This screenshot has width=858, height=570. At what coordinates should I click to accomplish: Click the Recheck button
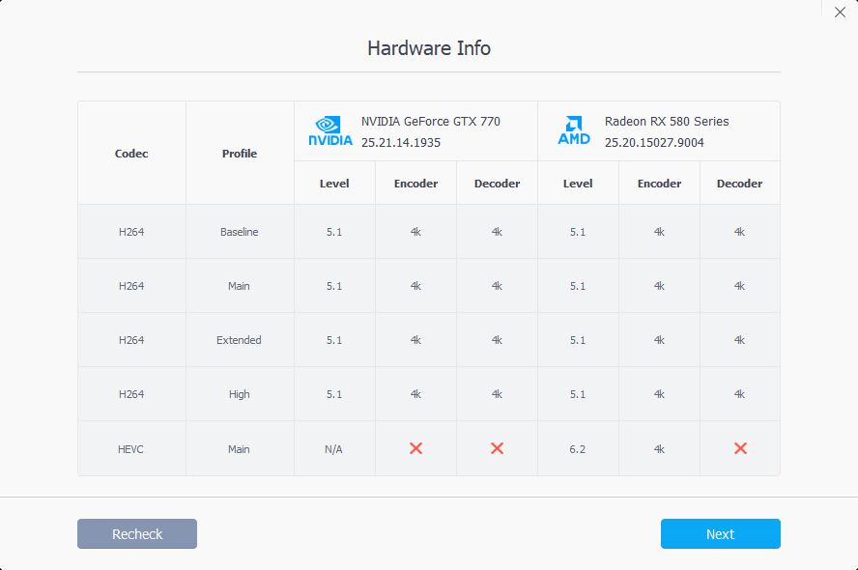(137, 534)
